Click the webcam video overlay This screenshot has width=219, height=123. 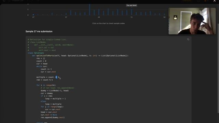[192, 21]
